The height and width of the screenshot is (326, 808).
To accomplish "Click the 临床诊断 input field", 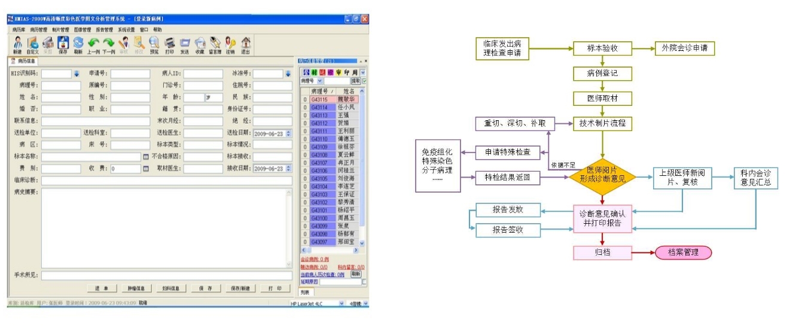I will (x=166, y=181).
